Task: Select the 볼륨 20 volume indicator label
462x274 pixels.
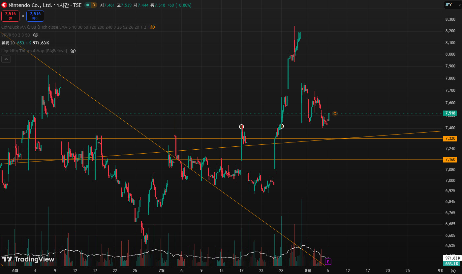Action: (8, 43)
